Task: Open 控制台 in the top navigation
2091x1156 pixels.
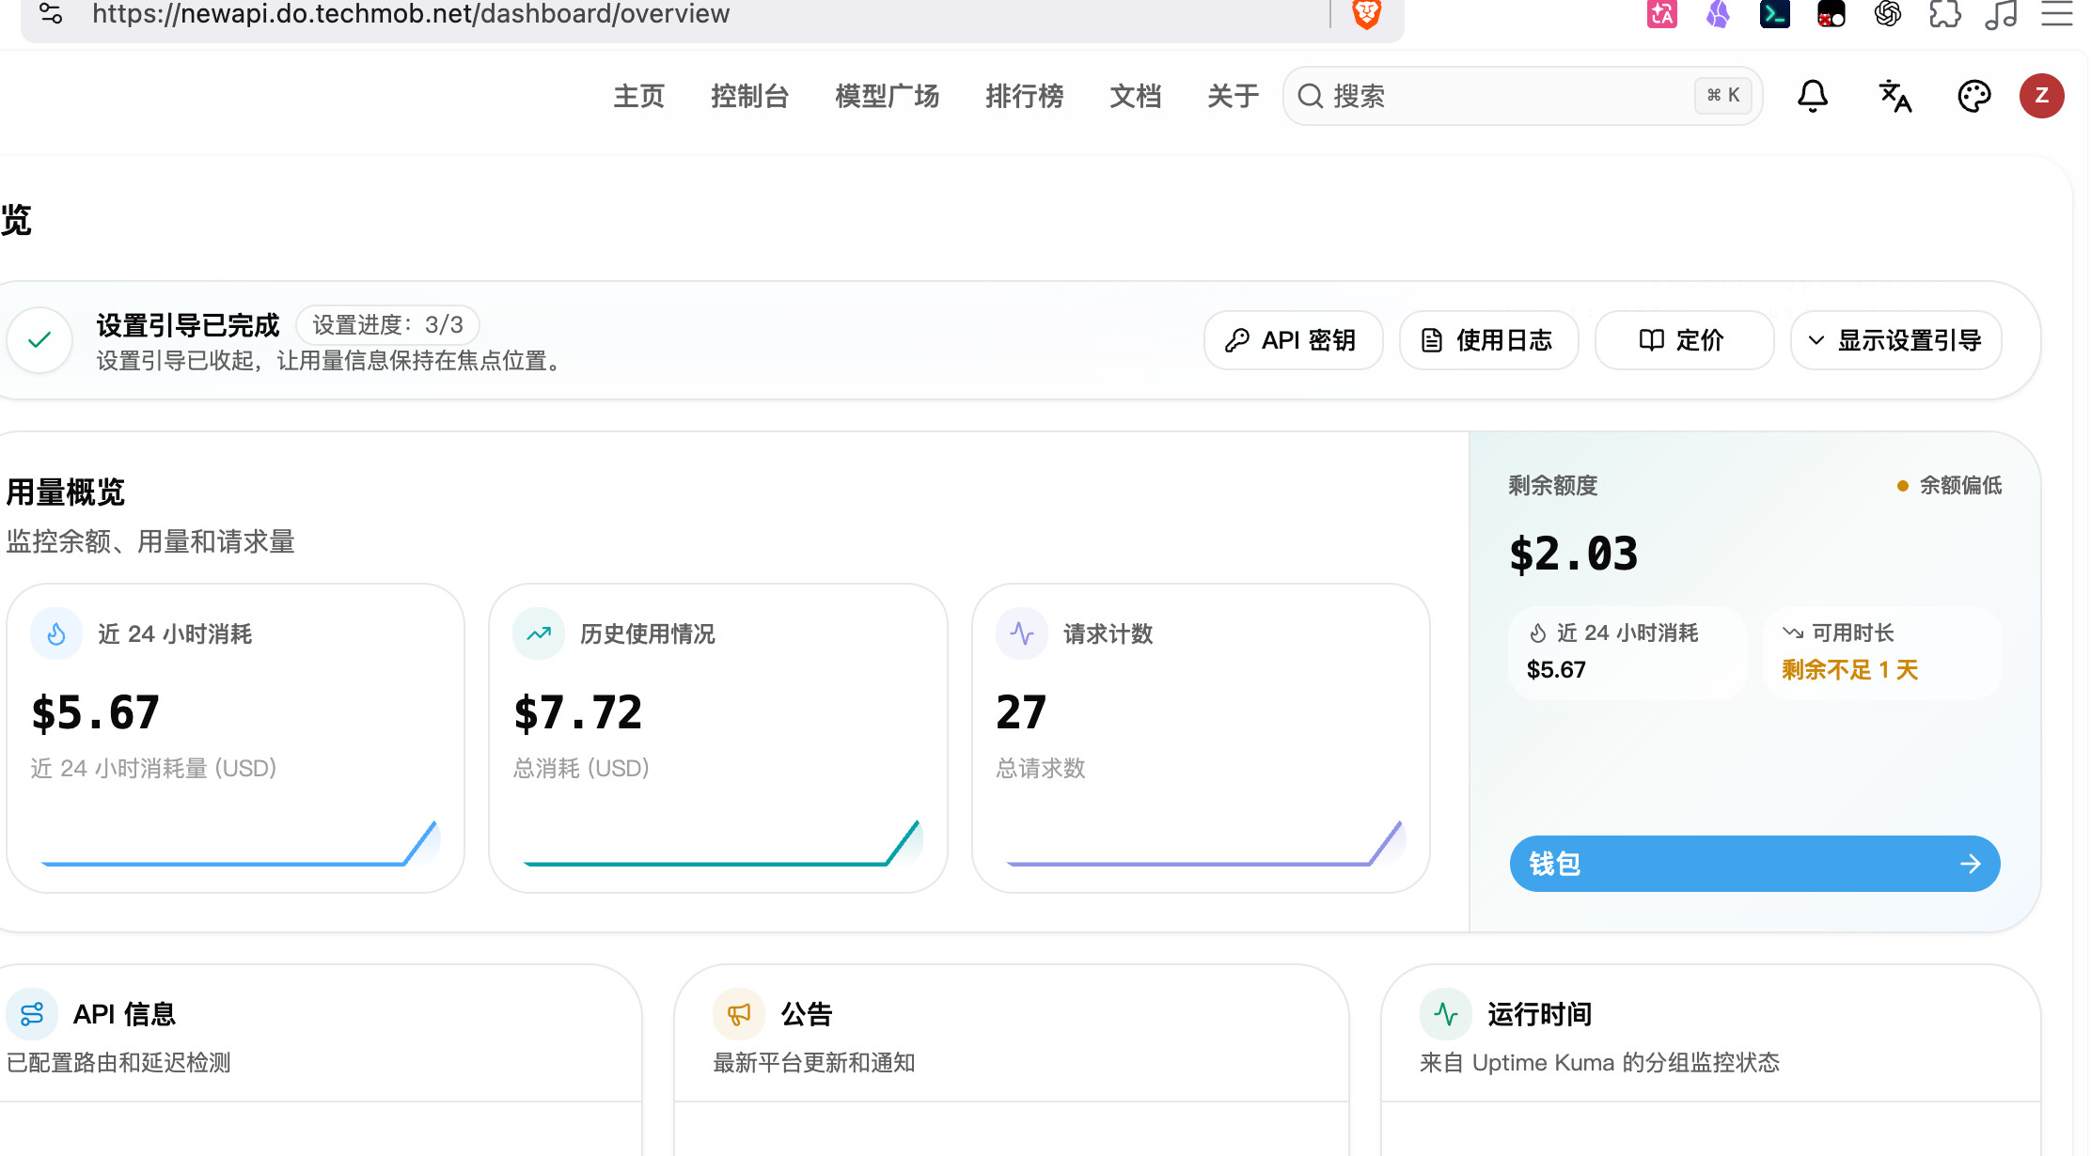Action: point(750,96)
